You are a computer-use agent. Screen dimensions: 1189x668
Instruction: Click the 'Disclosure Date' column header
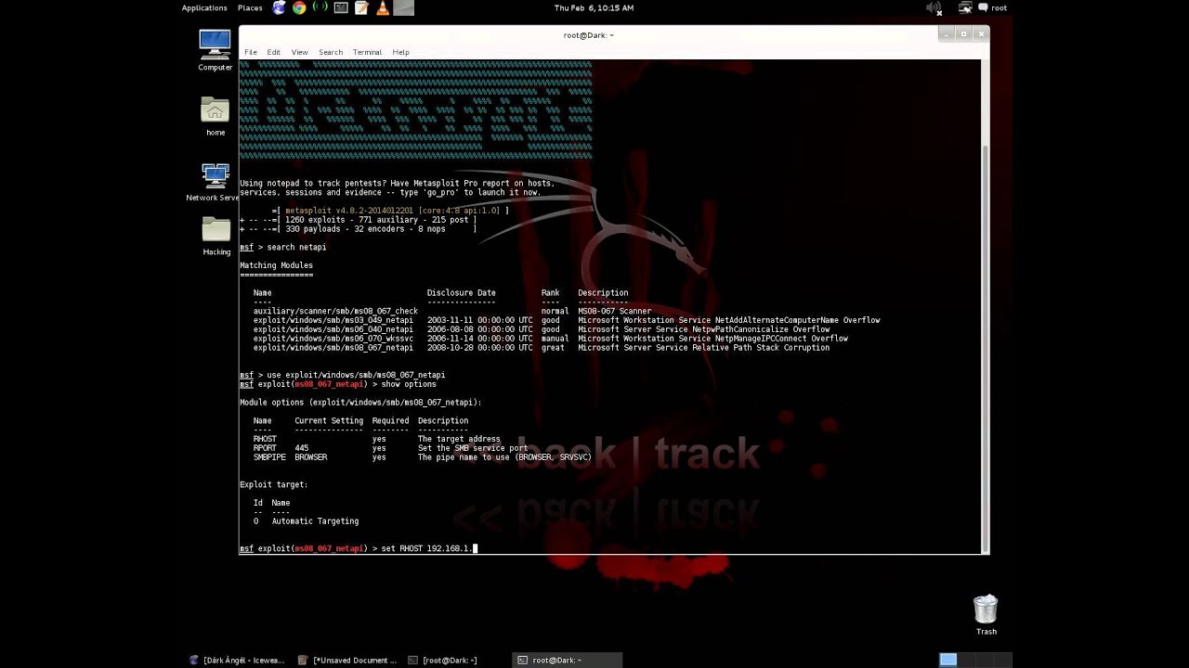click(462, 293)
